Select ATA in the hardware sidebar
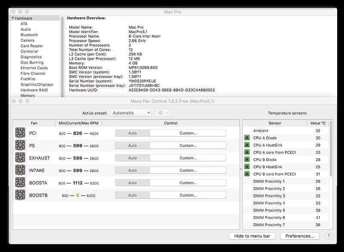This screenshot has height=252, width=344. click(24, 24)
